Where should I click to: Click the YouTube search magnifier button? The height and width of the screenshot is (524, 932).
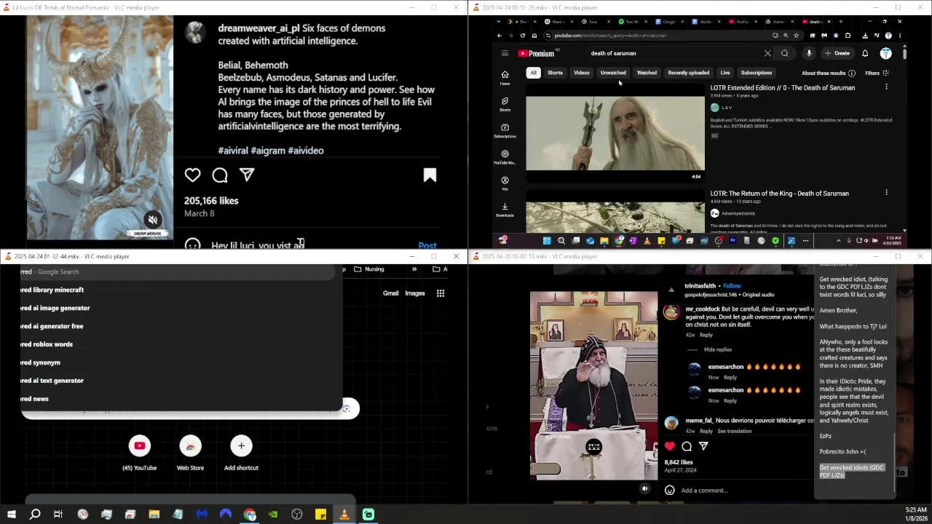784,53
